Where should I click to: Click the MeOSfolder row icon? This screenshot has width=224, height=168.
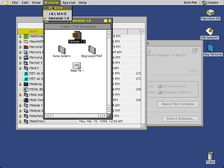pyautogui.click(x=26, y=36)
